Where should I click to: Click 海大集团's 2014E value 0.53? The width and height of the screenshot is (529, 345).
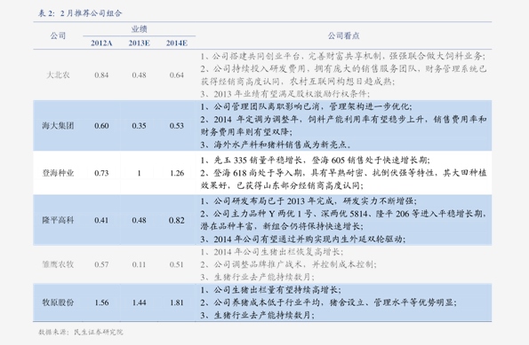coord(176,126)
